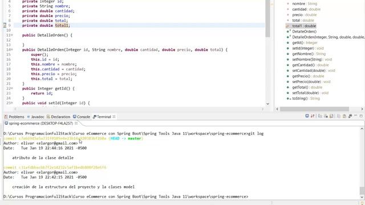Screen dimensions: 365x205
Task: Open the Declaration tab
Action: [x=58, y=117]
